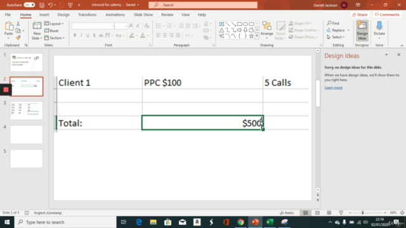Open the Arrange menu
This screenshot has height=228, width=406.
click(266, 30)
